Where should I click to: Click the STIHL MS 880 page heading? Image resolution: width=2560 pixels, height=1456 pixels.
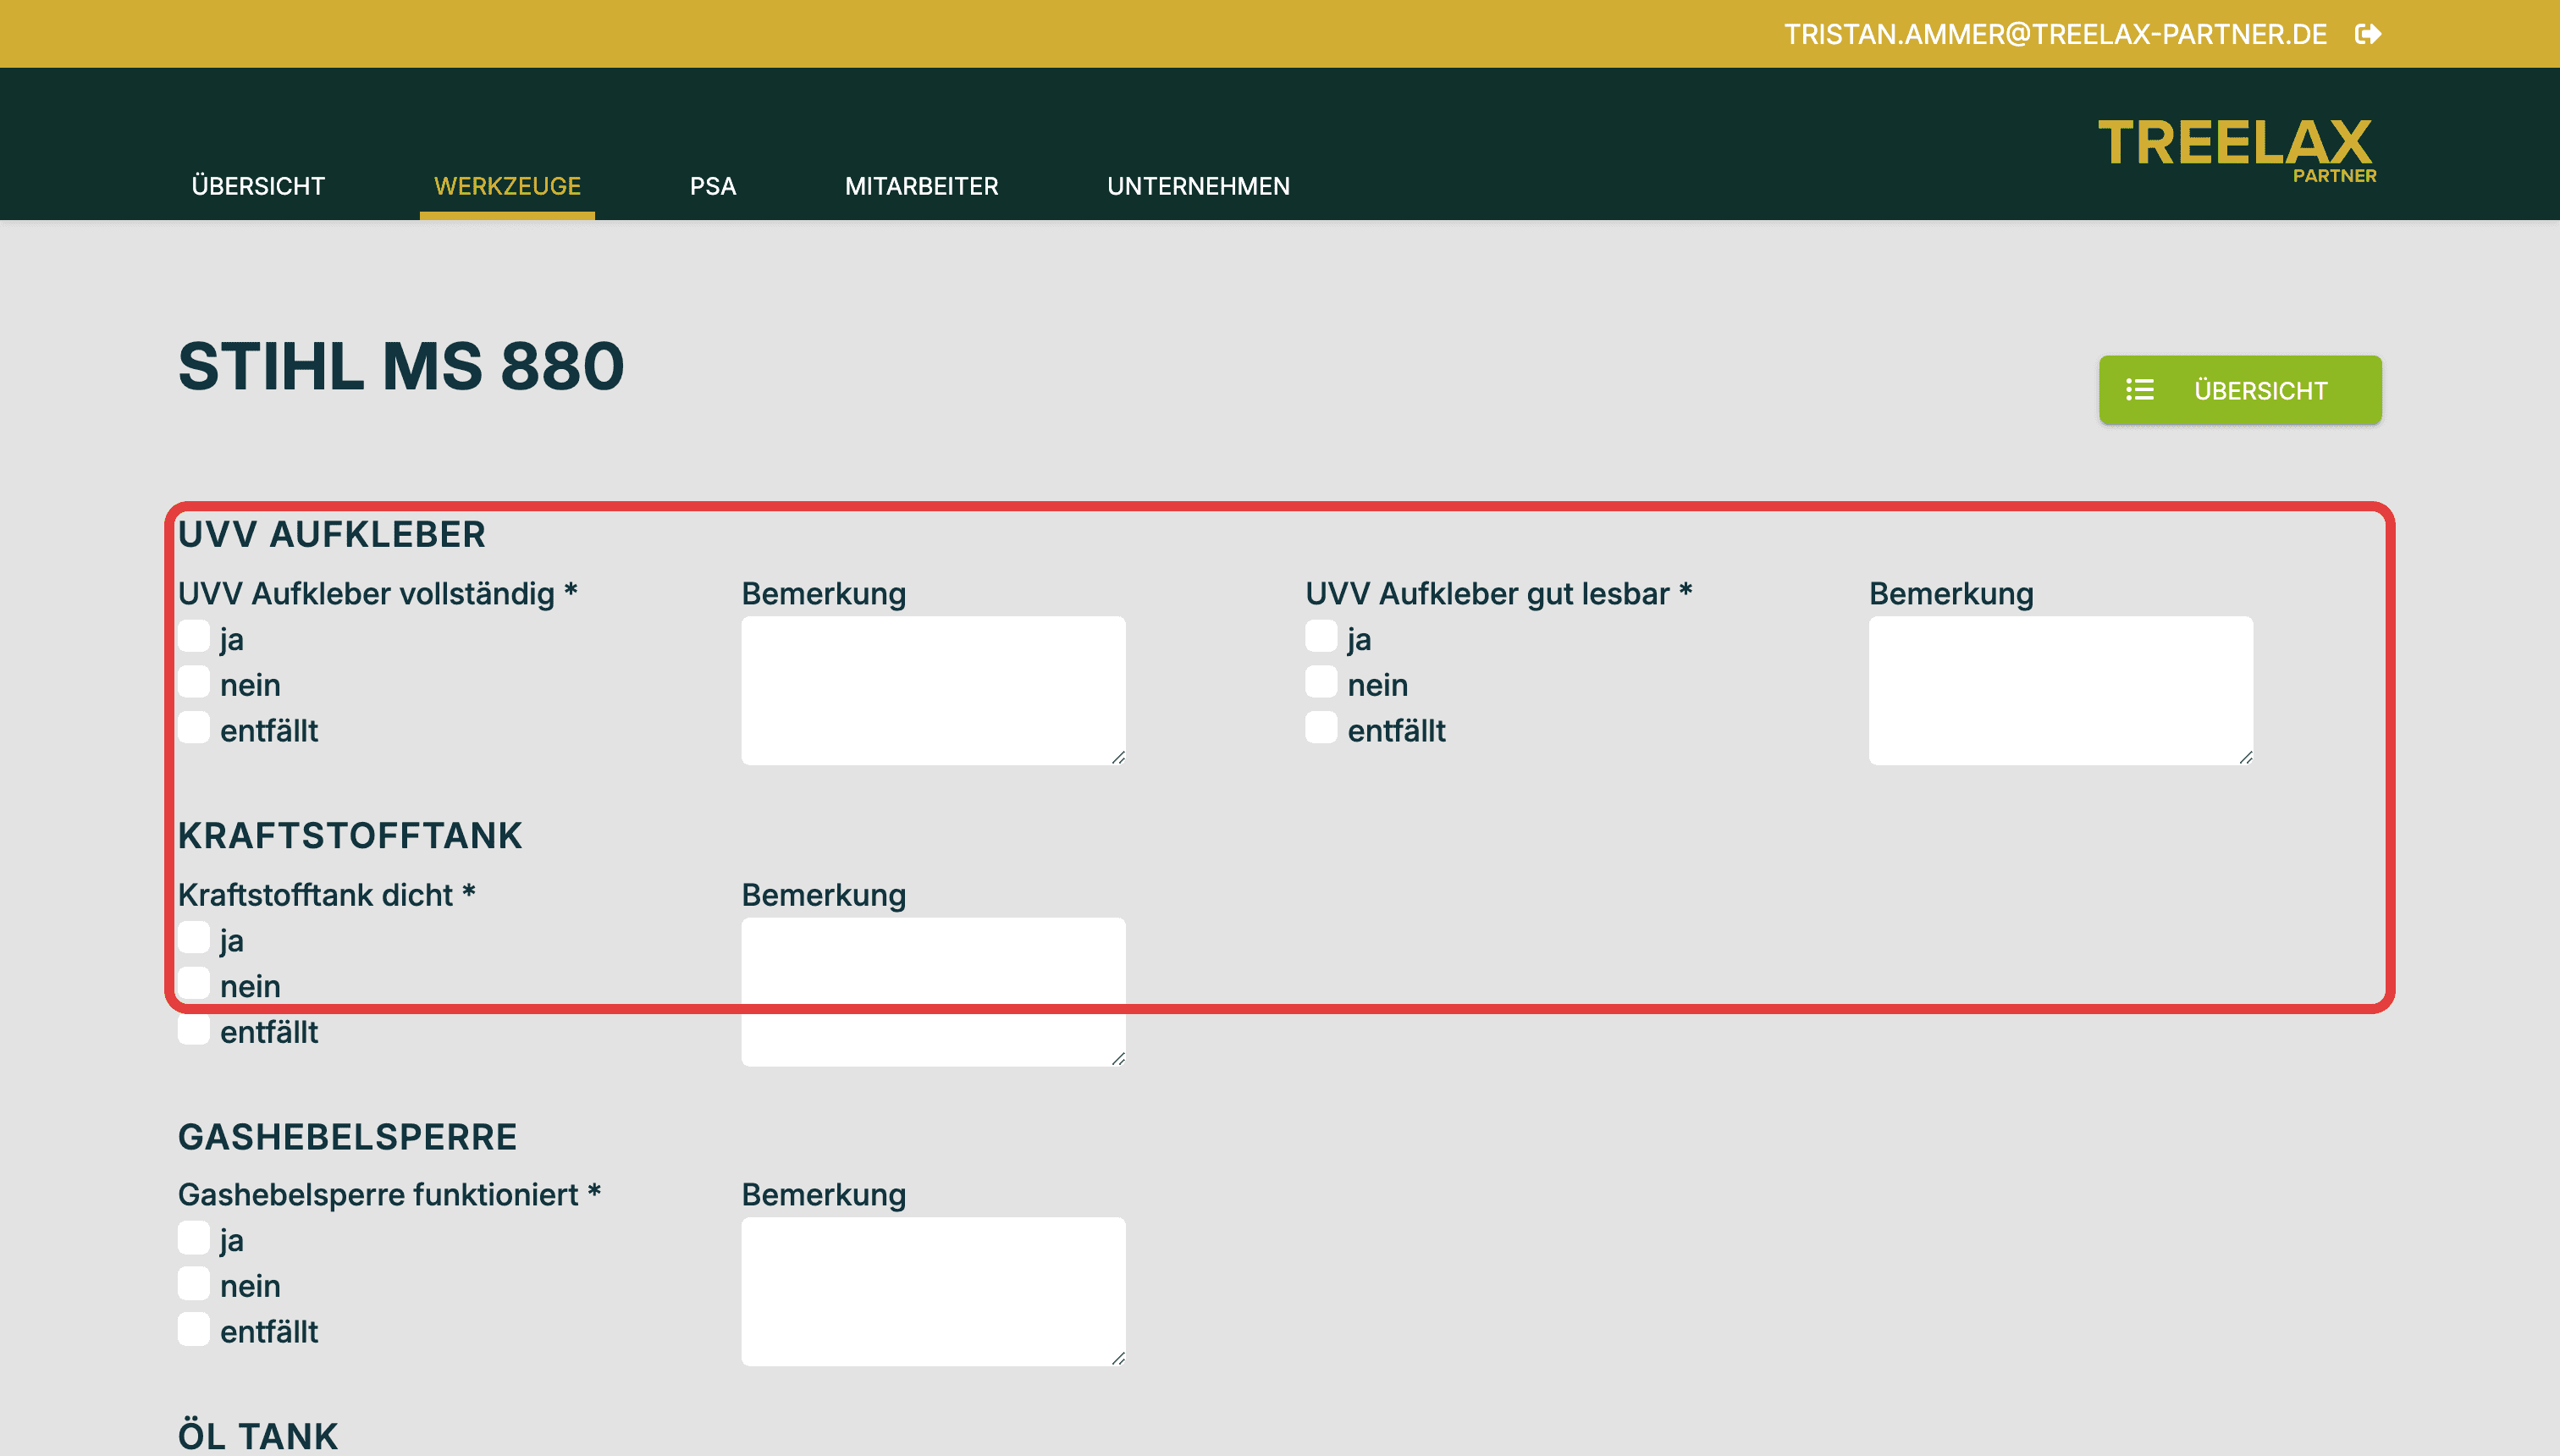pyautogui.click(x=401, y=366)
